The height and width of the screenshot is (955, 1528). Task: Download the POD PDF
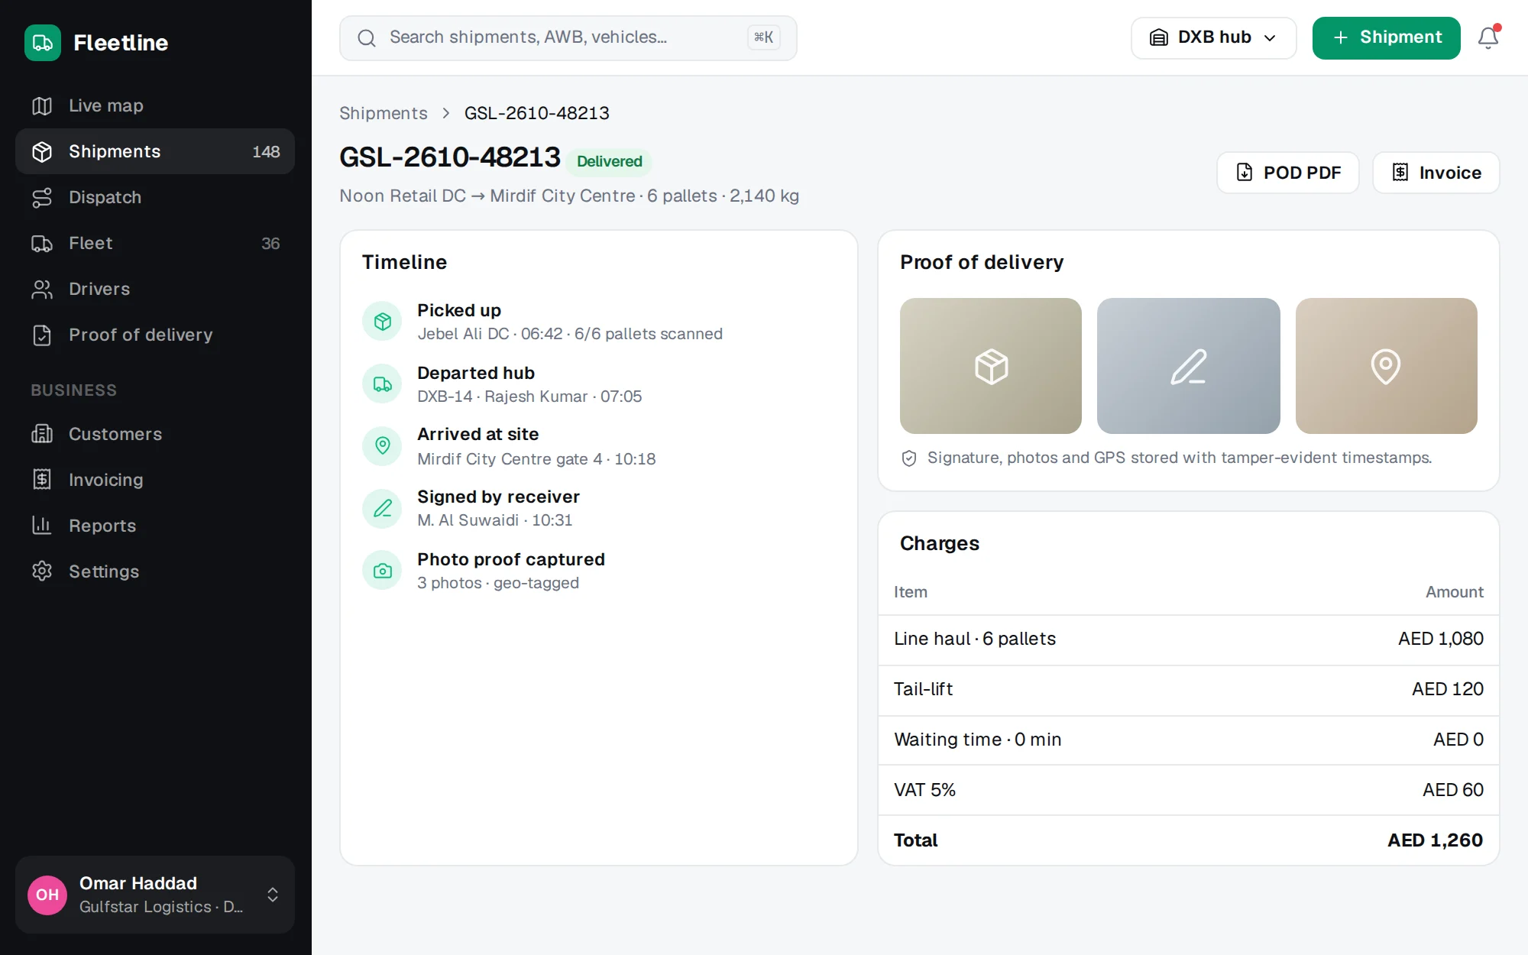(x=1288, y=173)
